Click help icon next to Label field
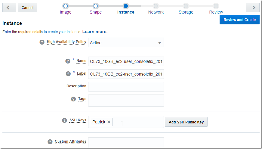The height and width of the screenshot is (149, 262). [68, 74]
